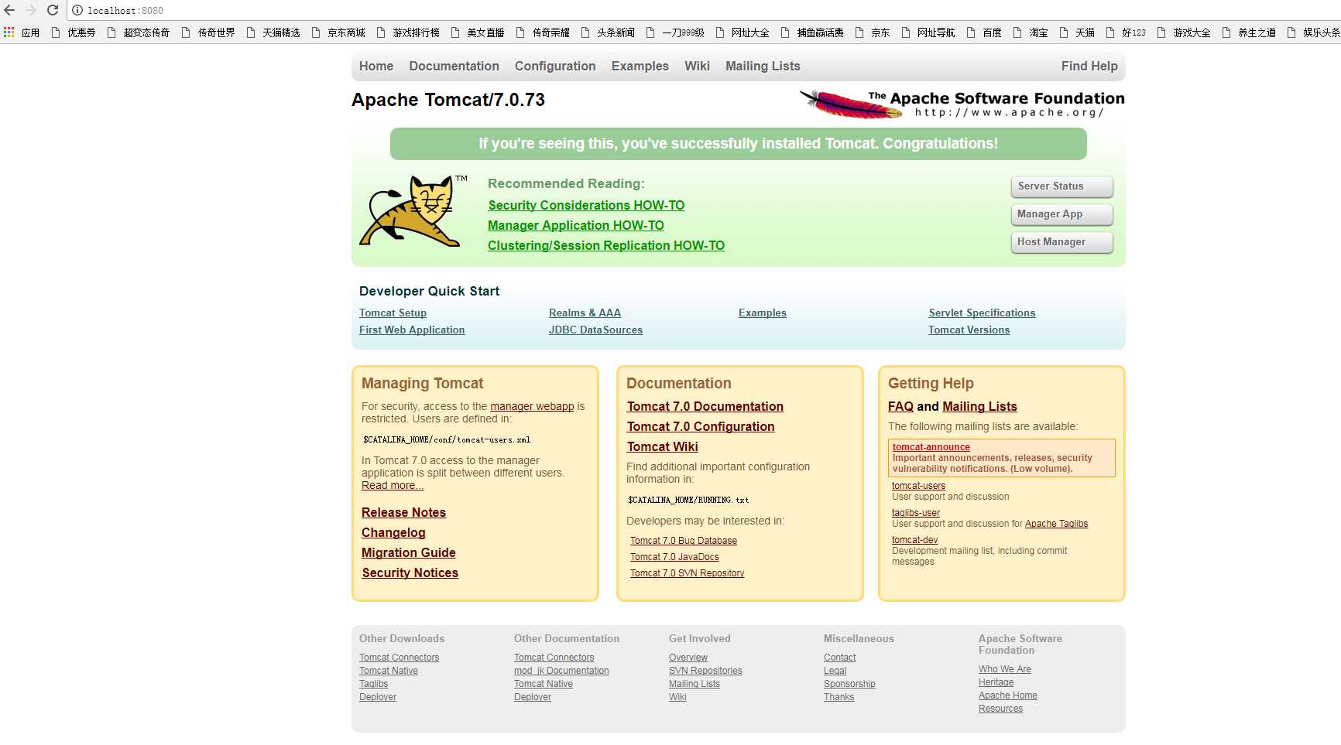Click the site info icon in address bar
This screenshot has height=745, width=1341.
[77, 10]
